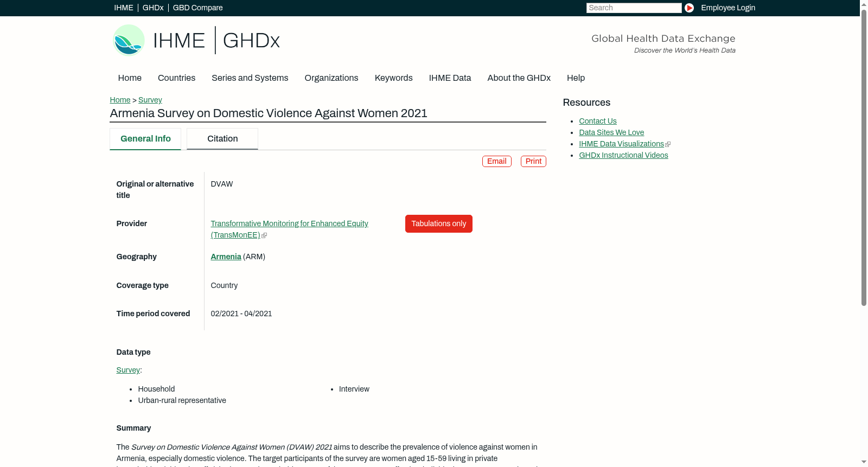Open the Contact Us resource link

pyautogui.click(x=598, y=121)
